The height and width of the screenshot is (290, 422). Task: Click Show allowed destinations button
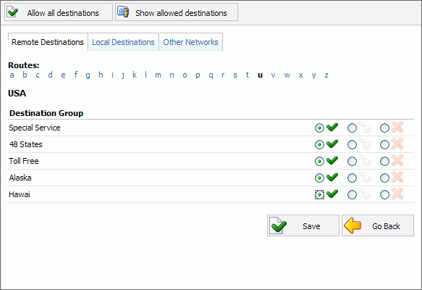177,12
